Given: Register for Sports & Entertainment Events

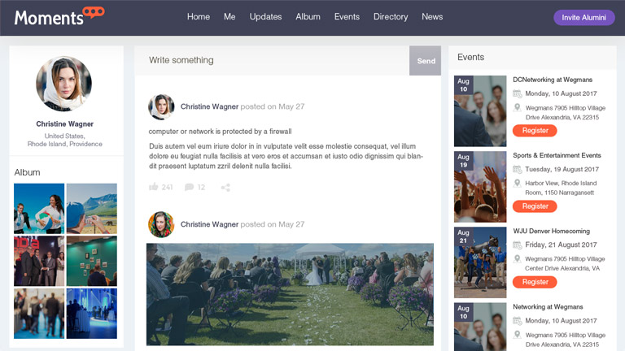Looking at the screenshot, I should 535,206.
